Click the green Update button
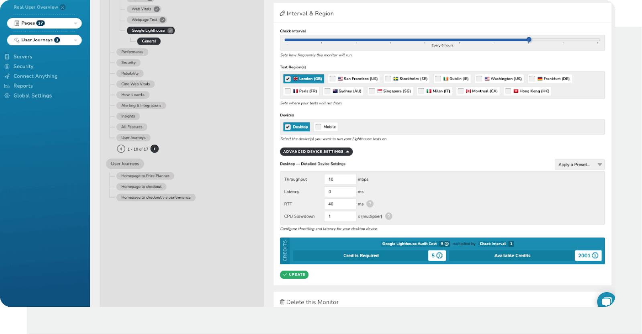The width and height of the screenshot is (642, 334). (x=294, y=275)
